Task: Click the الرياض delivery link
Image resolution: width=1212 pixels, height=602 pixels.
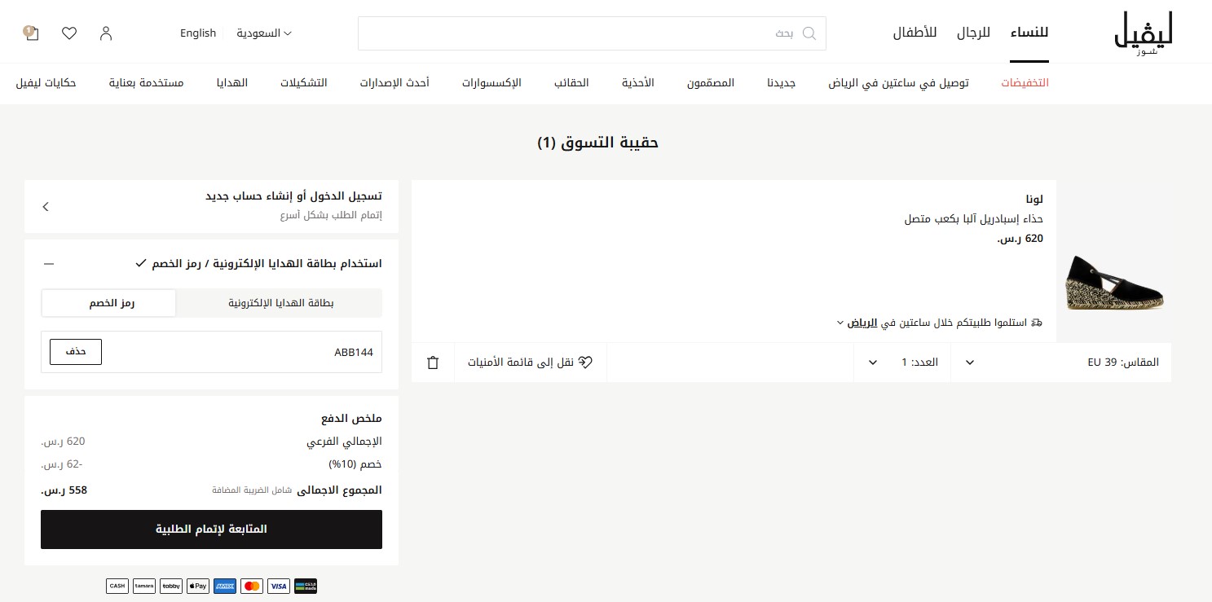Action: click(x=862, y=323)
